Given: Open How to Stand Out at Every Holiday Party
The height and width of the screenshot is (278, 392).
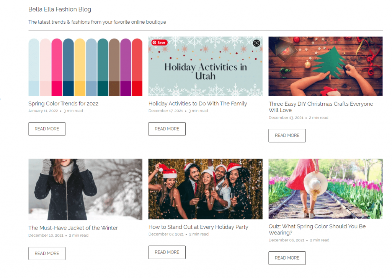Looking at the screenshot, I should (x=198, y=227).
